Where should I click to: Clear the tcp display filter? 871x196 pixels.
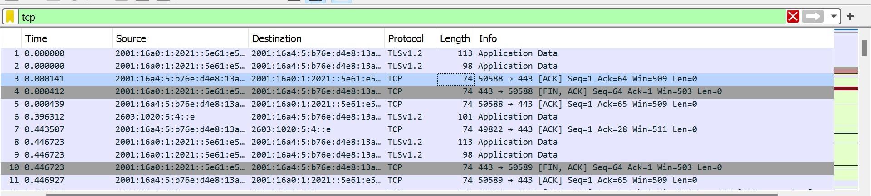tap(793, 17)
